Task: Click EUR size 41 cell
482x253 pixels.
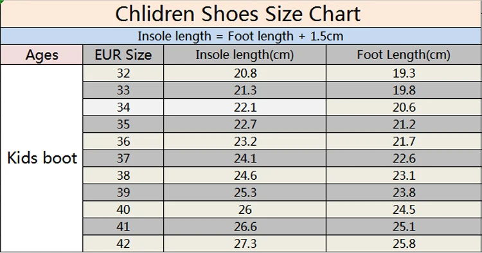Action: click(123, 227)
